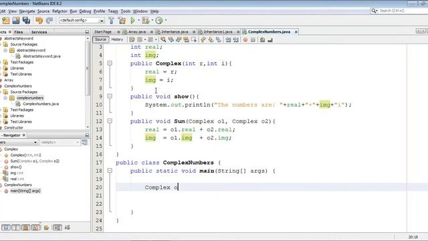The image size is (428, 241).
Task: Close the Navigator panel tab
Action: (24, 135)
